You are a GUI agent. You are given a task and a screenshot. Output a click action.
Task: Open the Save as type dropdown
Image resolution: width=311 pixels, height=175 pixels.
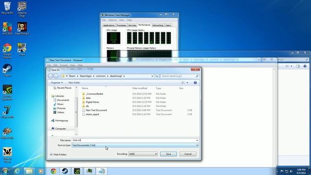(x=135, y=145)
